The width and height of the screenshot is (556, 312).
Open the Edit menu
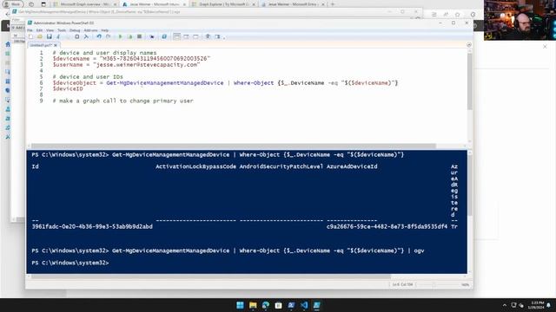tap(39, 30)
